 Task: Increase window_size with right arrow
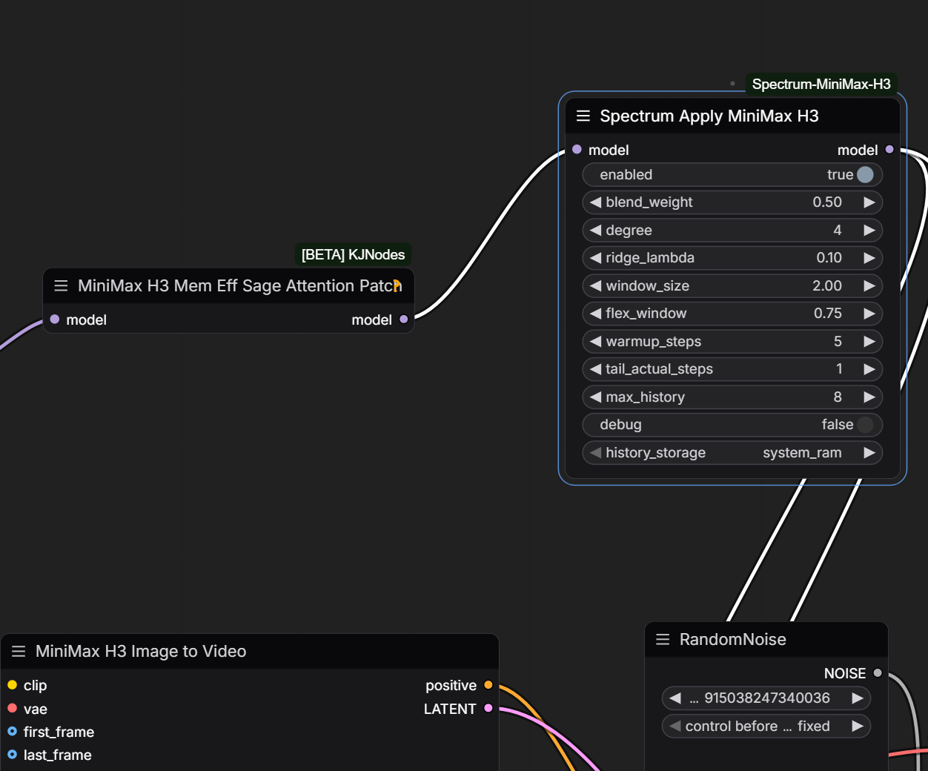pos(869,285)
